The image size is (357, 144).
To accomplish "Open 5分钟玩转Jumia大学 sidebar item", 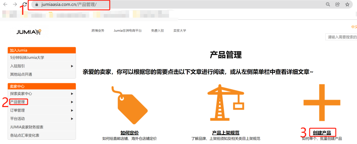I will [42, 57].
